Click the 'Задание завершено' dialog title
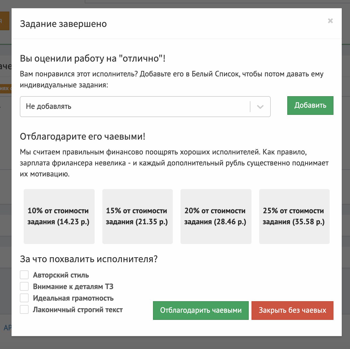The height and width of the screenshot is (349, 350). [63, 24]
